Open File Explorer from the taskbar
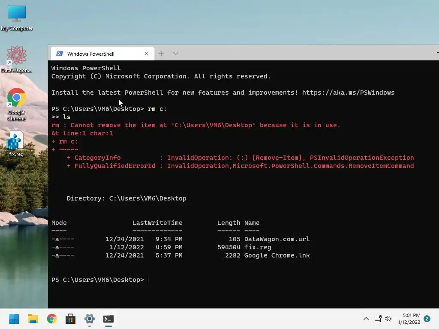 point(33,319)
